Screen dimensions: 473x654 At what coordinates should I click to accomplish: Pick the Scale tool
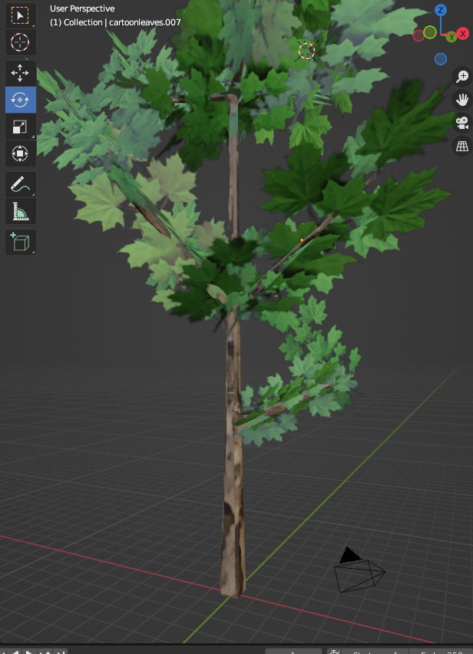pos(20,127)
